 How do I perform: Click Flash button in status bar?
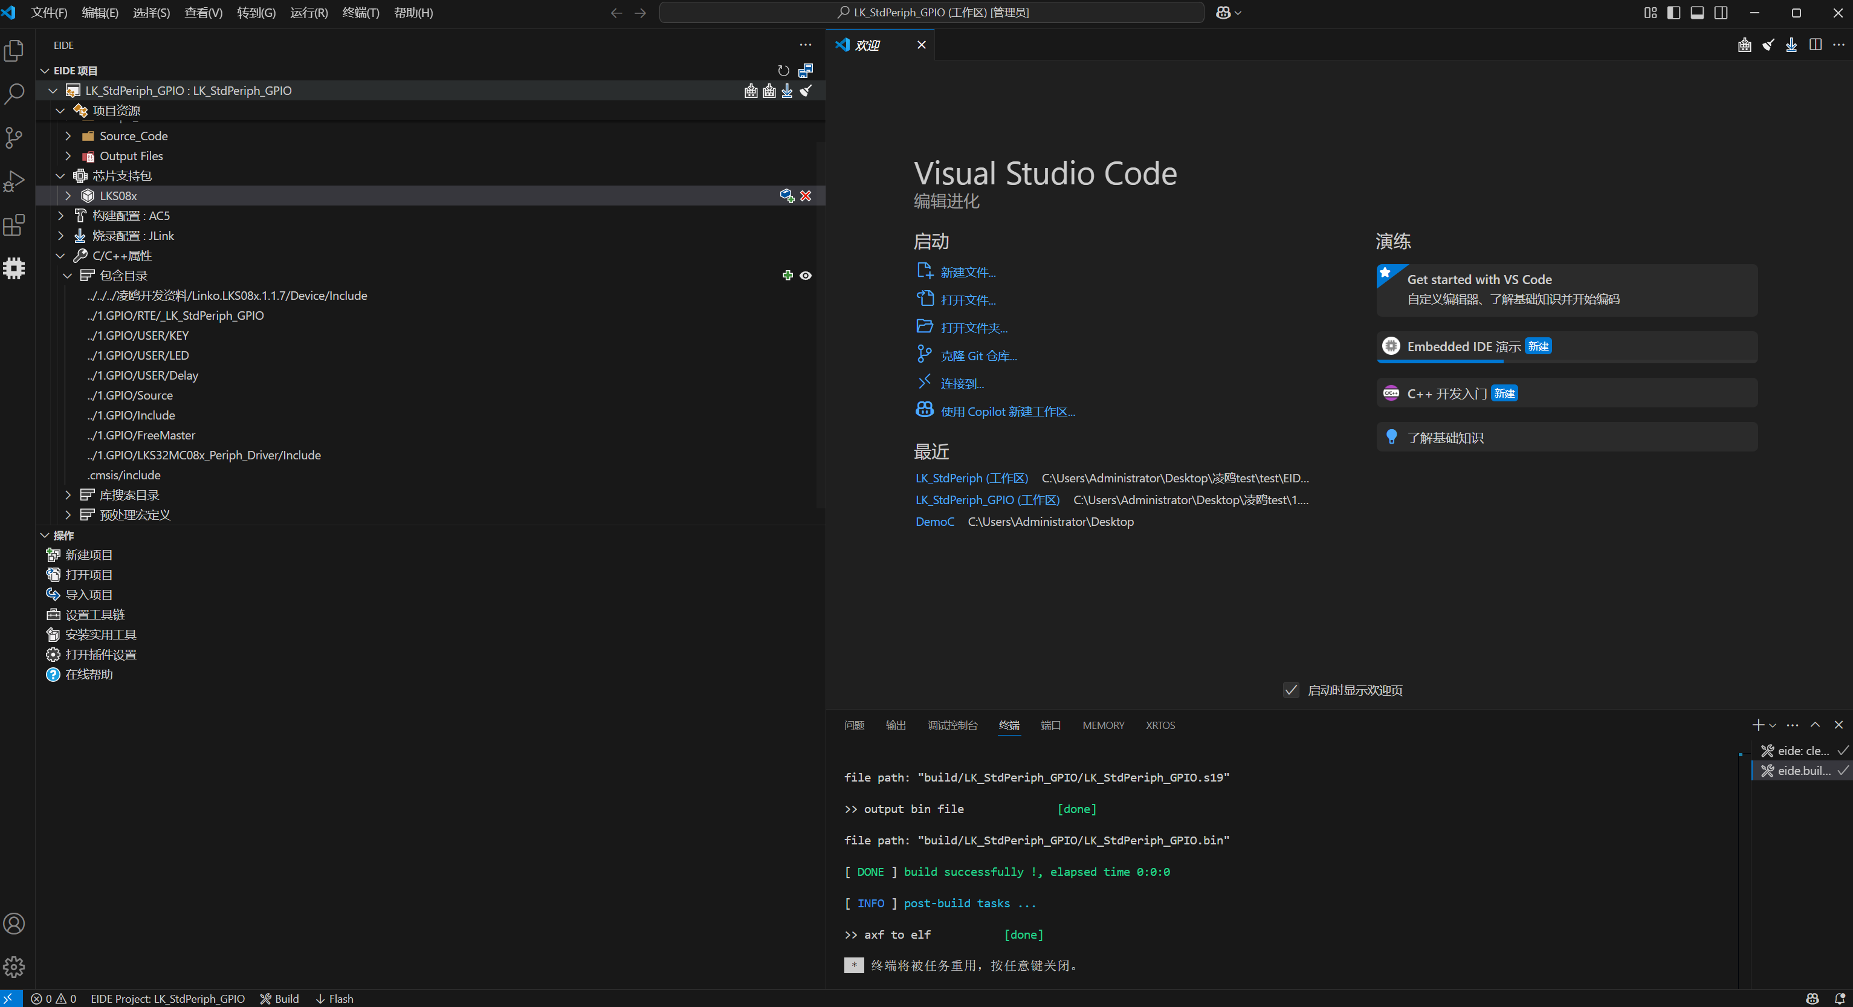[x=334, y=999]
